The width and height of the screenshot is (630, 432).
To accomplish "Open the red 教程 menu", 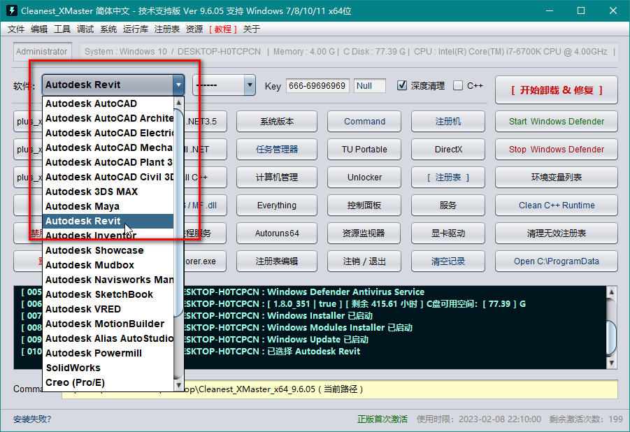I will [x=223, y=29].
